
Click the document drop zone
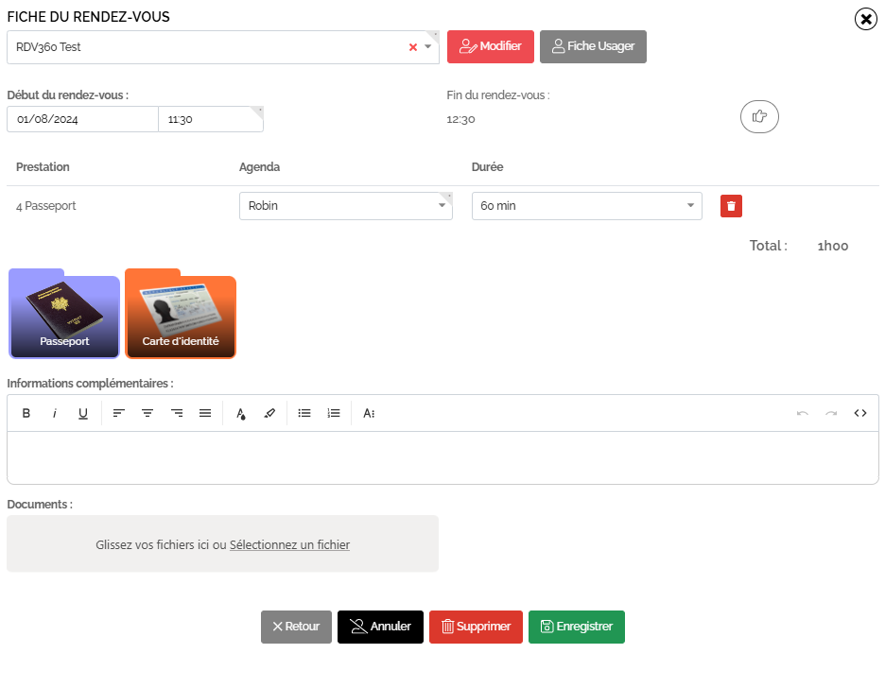click(x=222, y=543)
